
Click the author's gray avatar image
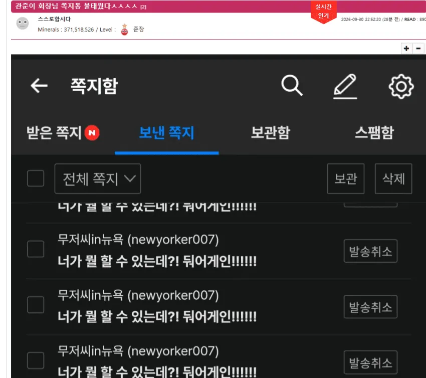[x=23, y=24]
